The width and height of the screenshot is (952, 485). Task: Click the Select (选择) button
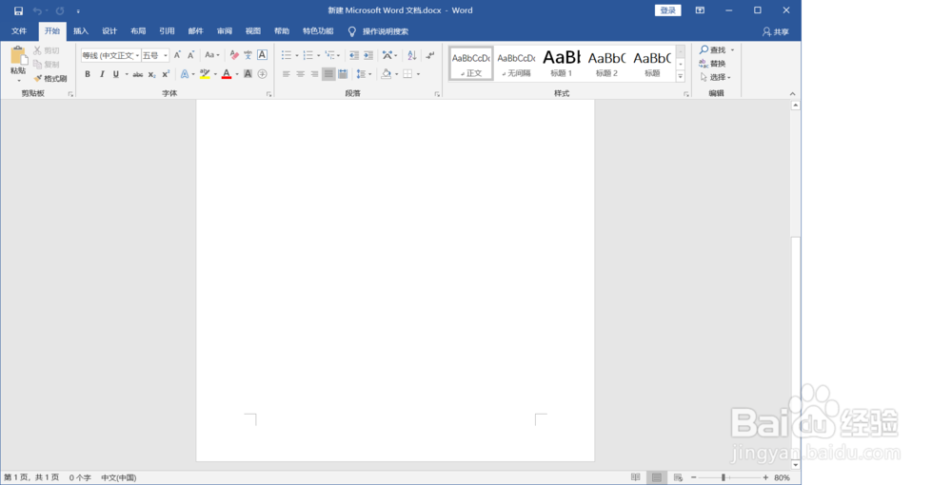pos(715,77)
